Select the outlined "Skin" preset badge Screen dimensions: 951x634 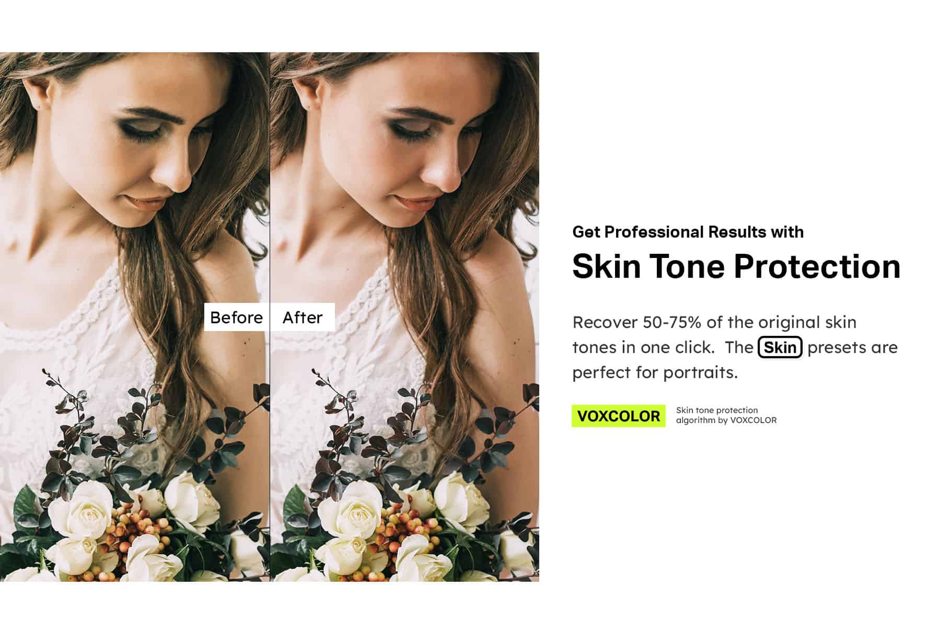pos(780,347)
